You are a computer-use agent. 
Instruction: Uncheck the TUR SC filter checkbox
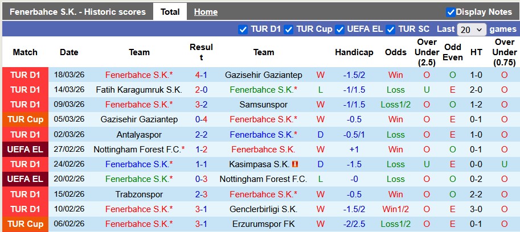(391, 29)
